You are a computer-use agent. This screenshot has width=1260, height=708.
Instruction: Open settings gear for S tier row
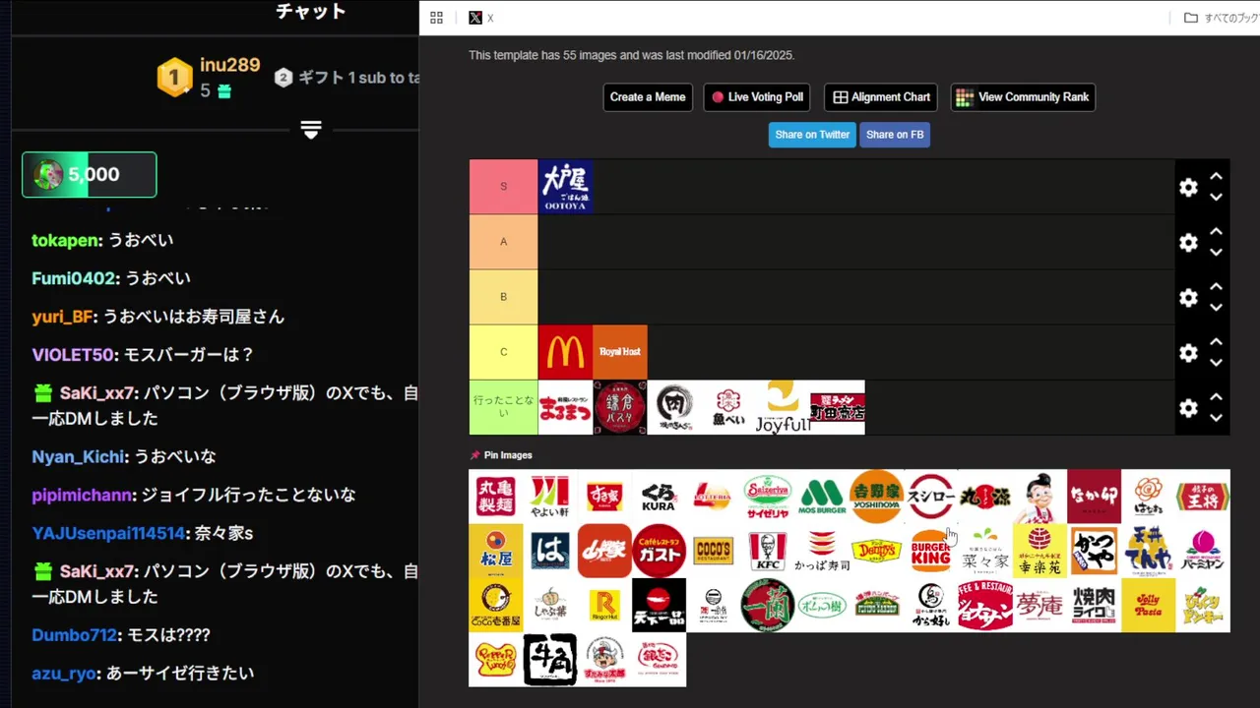[x=1188, y=187]
